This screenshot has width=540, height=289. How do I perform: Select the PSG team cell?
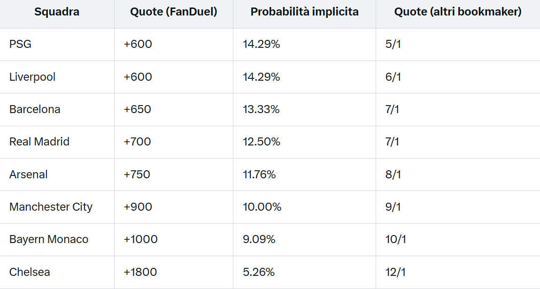[x=21, y=45]
